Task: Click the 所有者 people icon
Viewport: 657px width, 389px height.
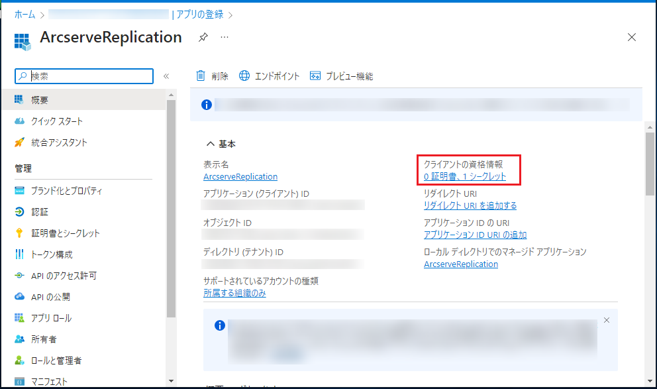Action: pyautogui.click(x=19, y=339)
